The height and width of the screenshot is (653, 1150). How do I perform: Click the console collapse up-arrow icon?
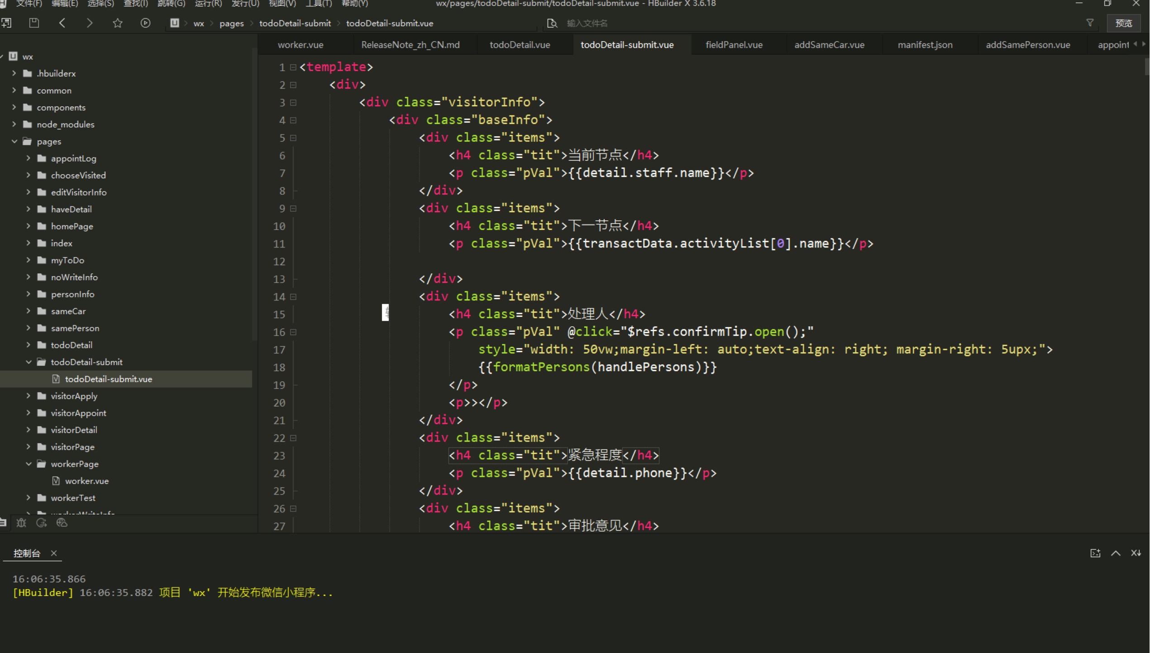pyautogui.click(x=1116, y=553)
